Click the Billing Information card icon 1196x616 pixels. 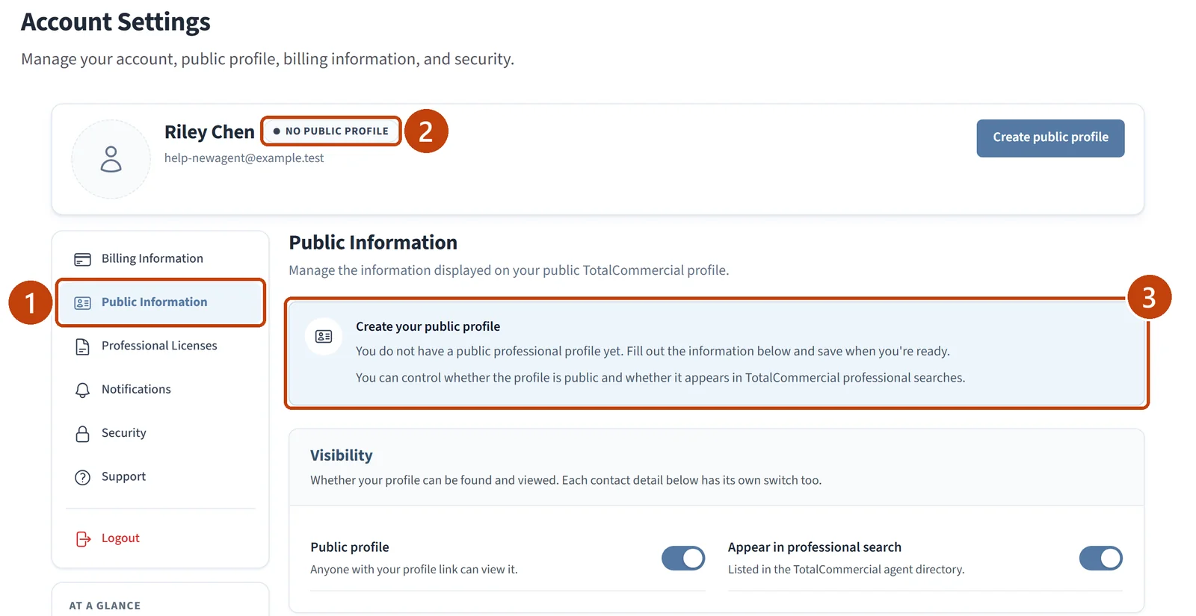point(82,259)
